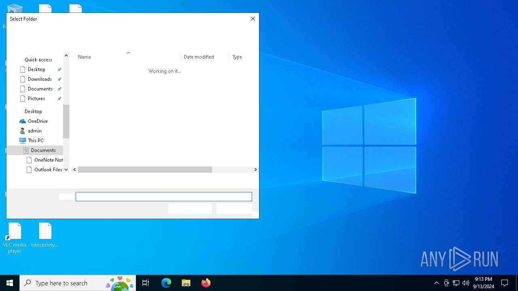This screenshot has width=518, height=291.
Task: Open File Explorer from taskbar
Action: [x=186, y=283]
